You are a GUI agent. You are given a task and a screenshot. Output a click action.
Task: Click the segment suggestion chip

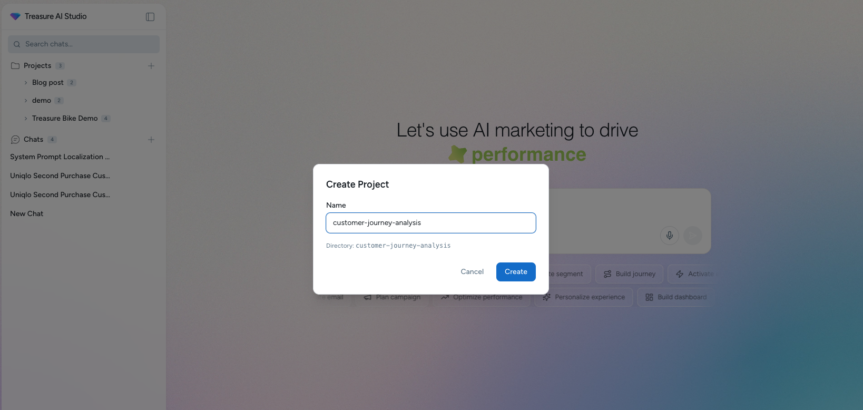pyautogui.click(x=570, y=274)
